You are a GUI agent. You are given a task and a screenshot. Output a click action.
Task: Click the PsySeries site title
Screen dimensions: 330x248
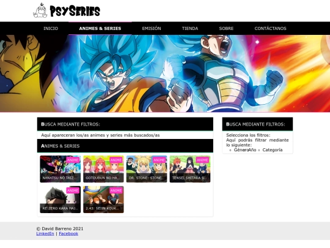click(75, 11)
